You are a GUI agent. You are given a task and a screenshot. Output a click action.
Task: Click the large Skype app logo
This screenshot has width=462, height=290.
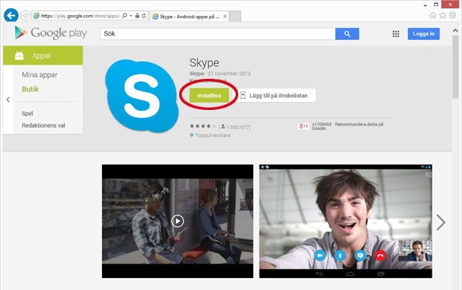point(142,96)
